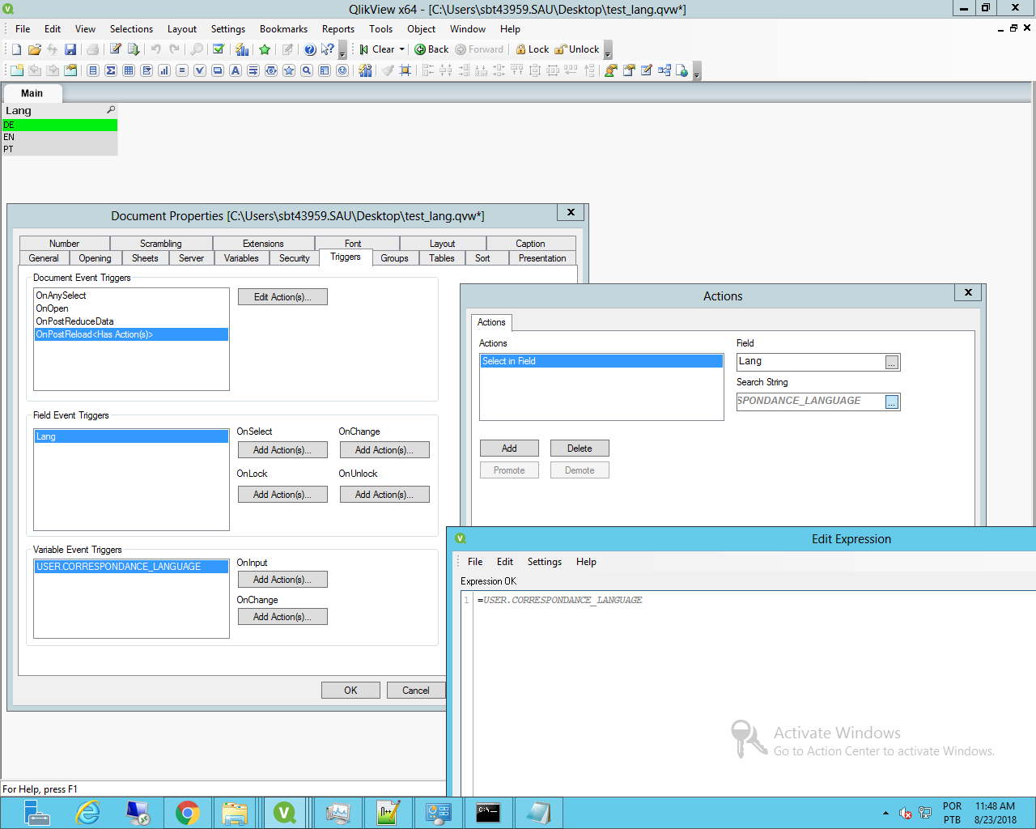Click Add Action(s) under OnInput
1036x829 pixels.
(282, 580)
